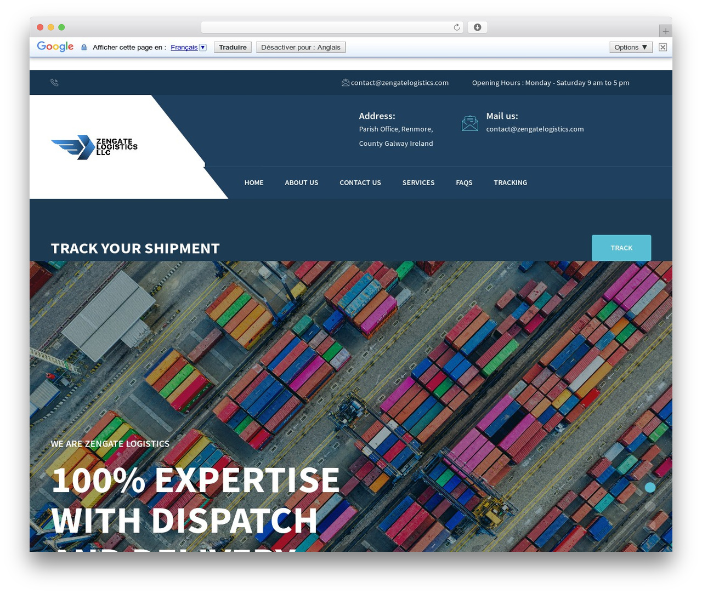
Task: Click the email under Mail us
Action: 535,129
